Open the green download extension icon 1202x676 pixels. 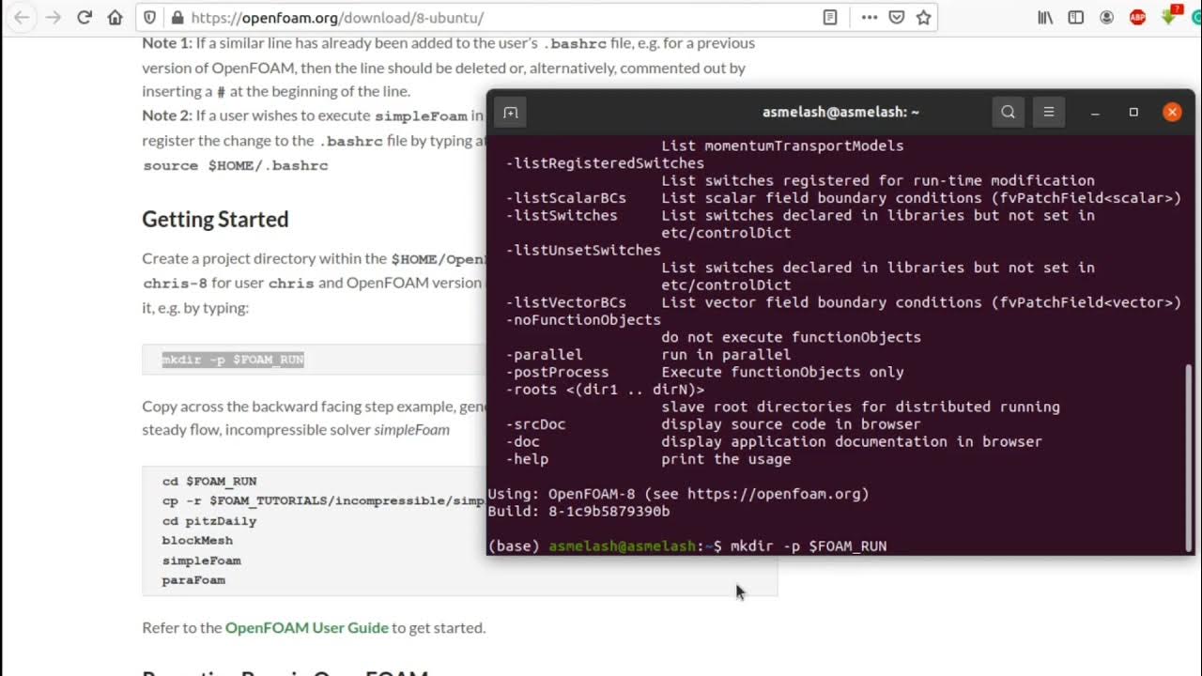coord(1169,16)
